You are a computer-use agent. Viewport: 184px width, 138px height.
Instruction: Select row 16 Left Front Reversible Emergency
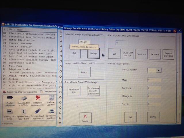pos(30,82)
